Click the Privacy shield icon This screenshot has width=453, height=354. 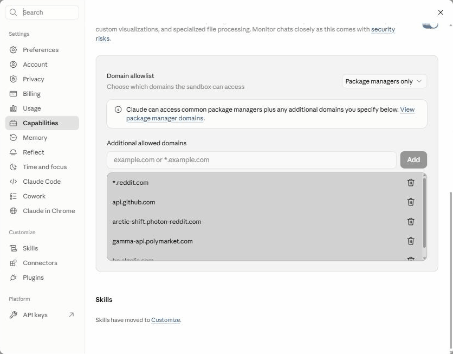14,79
